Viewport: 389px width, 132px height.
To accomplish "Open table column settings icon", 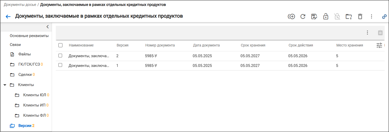I will [379, 45].
